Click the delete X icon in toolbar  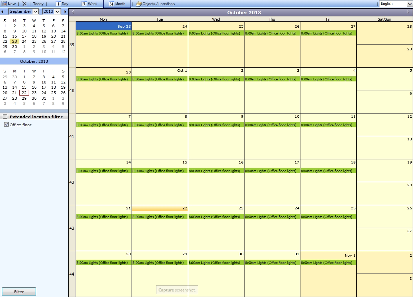[x=24, y=4]
